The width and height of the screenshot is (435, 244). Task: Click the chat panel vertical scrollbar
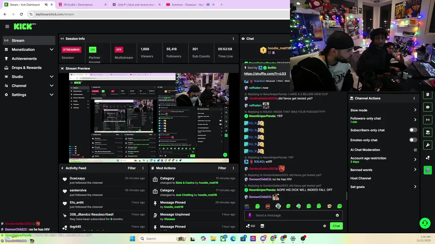347,196
